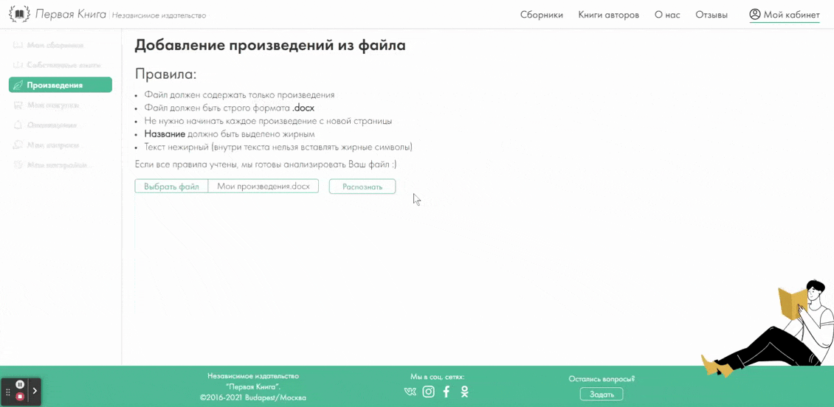Click the rule about starting a new page
The height and width of the screenshot is (407, 834).
268,121
